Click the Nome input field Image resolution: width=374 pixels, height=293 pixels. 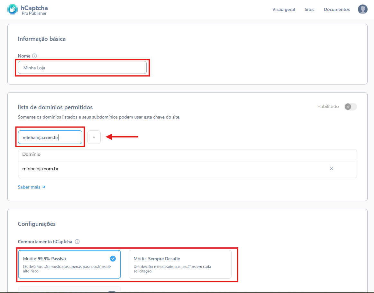coord(82,68)
